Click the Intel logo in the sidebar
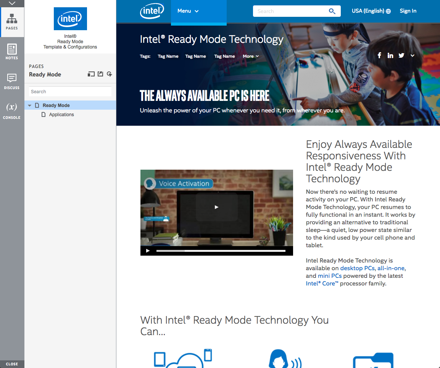Screen dimensions: 440x368 coord(70,19)
